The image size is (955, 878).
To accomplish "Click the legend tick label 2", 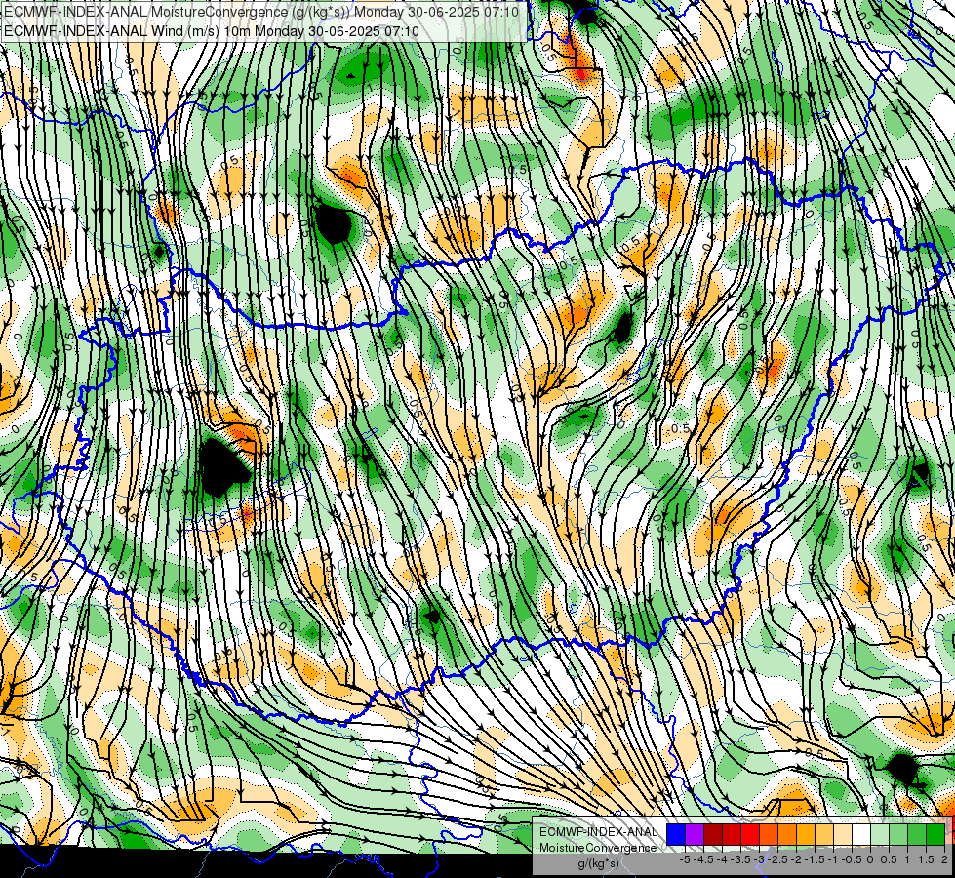I will [944, 859].
